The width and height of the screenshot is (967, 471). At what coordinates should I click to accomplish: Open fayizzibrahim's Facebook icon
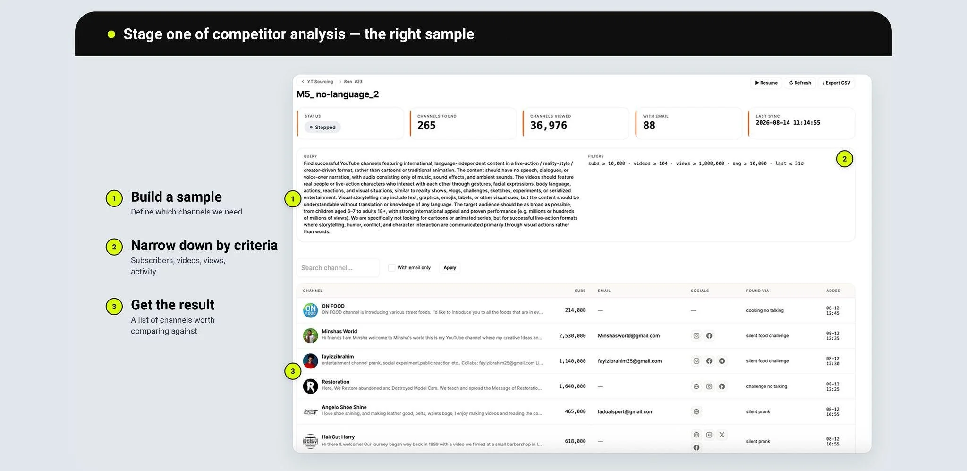(709, 361)
